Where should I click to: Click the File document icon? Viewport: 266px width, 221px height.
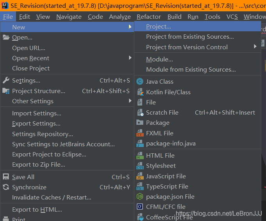pyautogui.click(x=140, y=102)
